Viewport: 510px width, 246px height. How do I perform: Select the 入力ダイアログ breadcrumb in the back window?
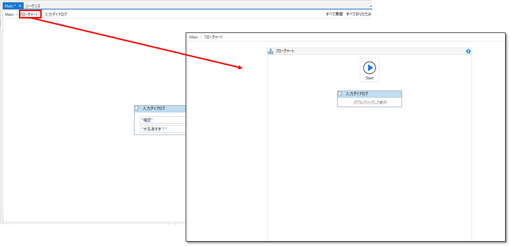(x=56, y=15)
